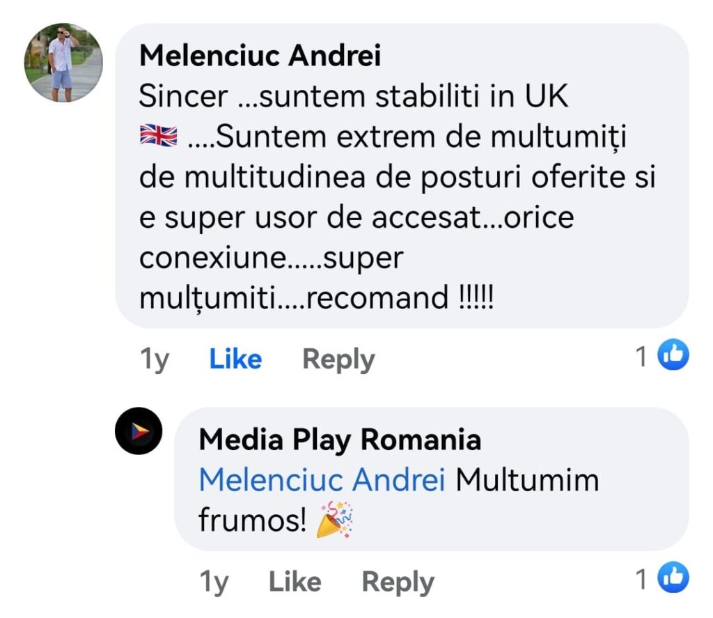The height and width of the screenshot is (618, 713).
Task: Open timestamp of Media Play Romania reply
Action: 213,582
